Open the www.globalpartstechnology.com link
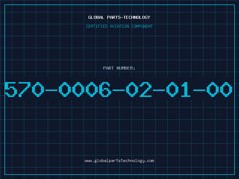Image resolution: width=239 pixels, height=179 pixels. (119, 161)
